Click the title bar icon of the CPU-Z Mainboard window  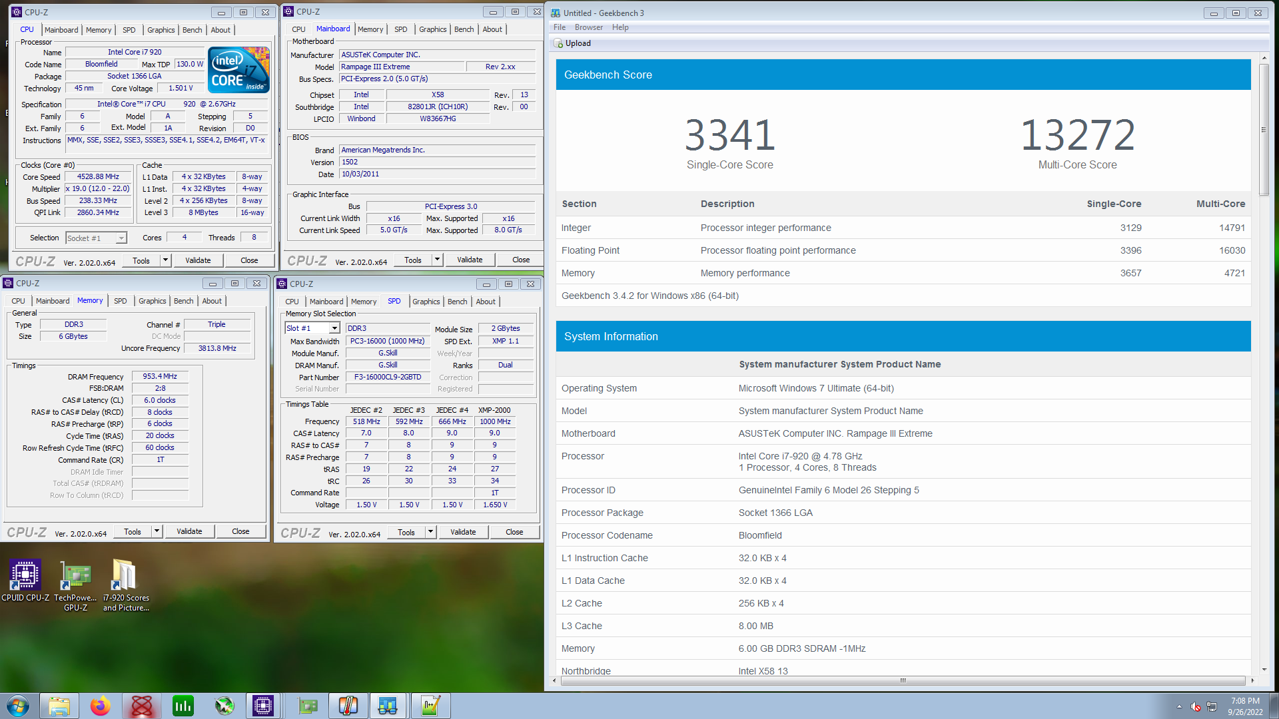coord(288,11)
